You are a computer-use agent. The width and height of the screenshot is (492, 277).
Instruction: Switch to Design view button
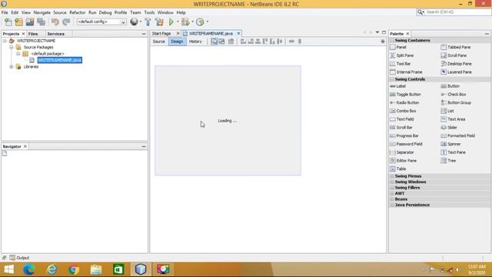click(177, 42)
